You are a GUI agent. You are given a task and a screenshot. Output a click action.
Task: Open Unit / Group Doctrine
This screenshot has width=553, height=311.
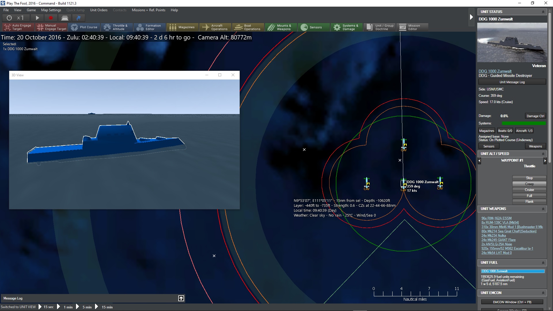[x=380, y=27]
